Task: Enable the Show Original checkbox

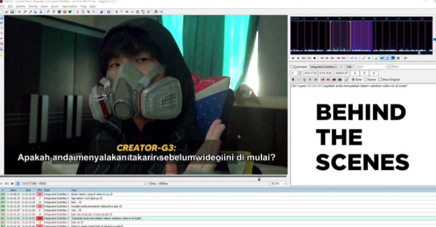Action: (380, 79)
